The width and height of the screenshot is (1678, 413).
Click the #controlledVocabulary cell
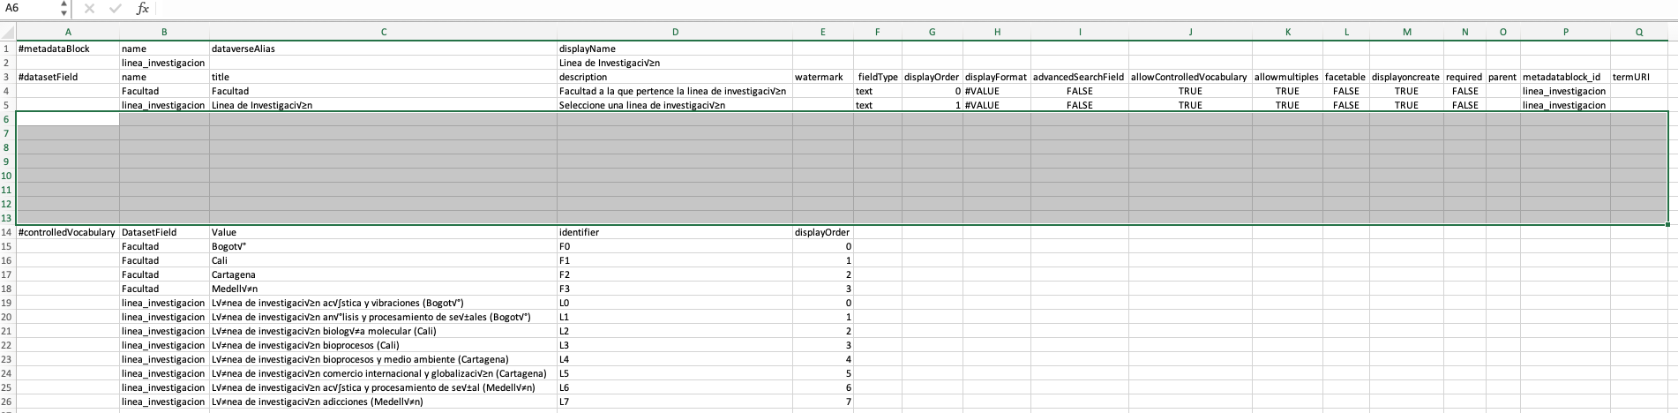pyautogui.click(x=66, y=232)
